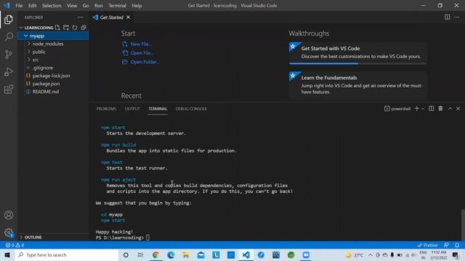Click the New File... link
The image size is (465, 261).
tap(137, 44)
